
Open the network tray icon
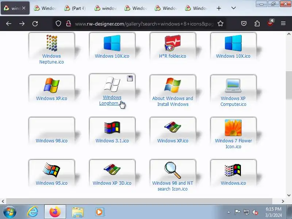(x=246, y=212)
